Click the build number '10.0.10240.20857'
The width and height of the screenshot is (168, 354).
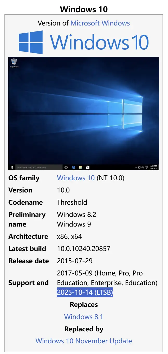click(83, 249)
